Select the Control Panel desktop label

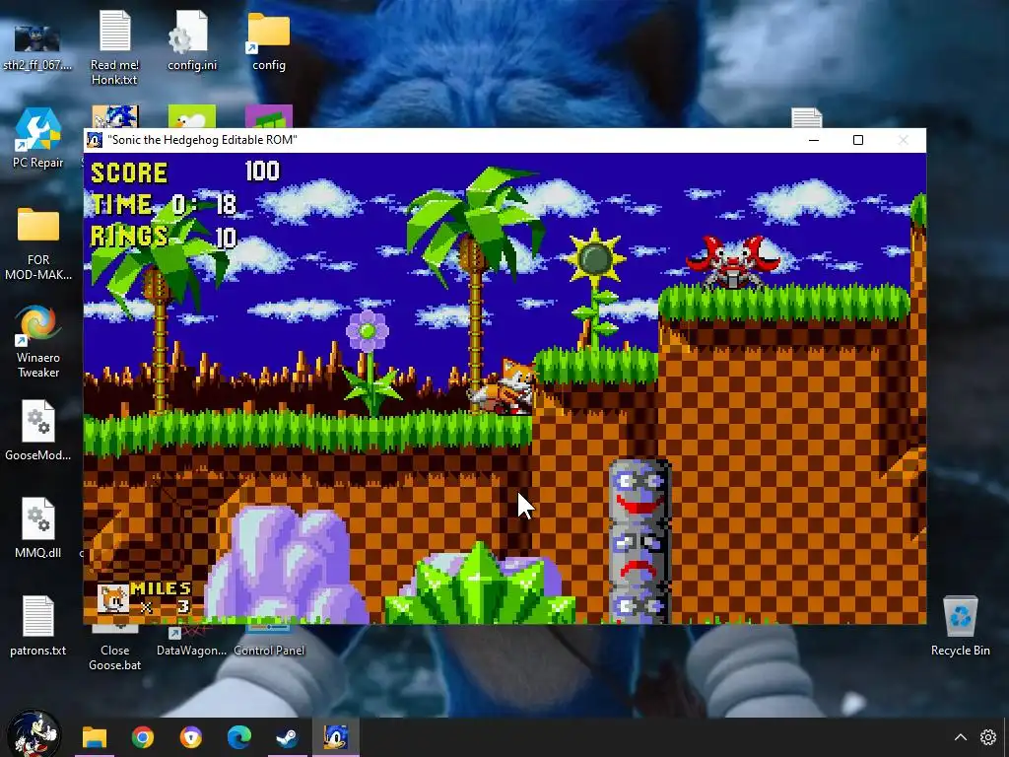pyautogui.click(x=269, y=651)
